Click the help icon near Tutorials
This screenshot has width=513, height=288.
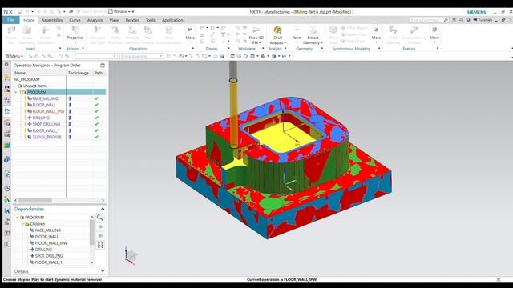click(x=468, y=20)
